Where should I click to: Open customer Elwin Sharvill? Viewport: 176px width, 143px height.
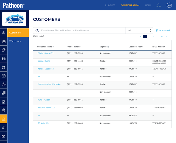[46, 53]
